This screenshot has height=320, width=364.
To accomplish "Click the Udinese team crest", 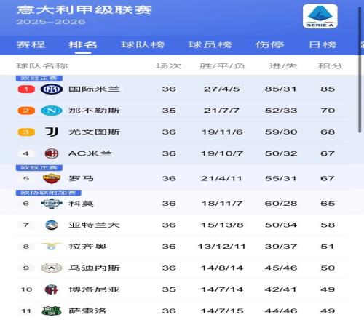I will pos(52,268).
